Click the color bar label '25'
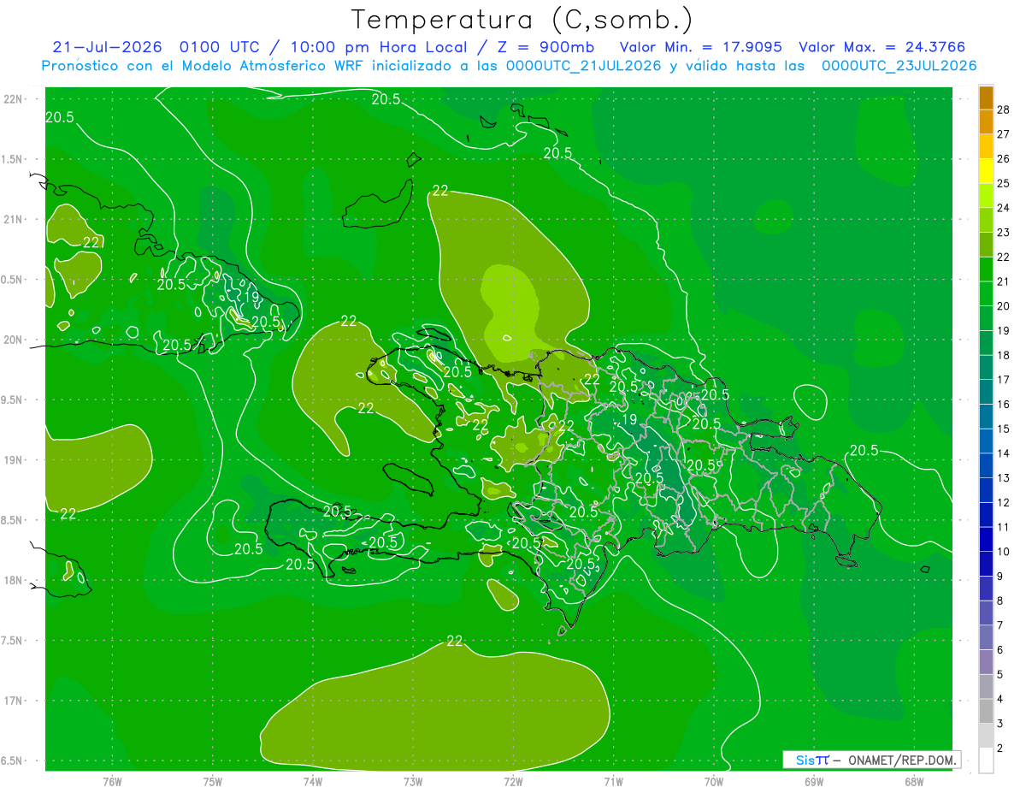The image size is (1026, 793). tap(1004, 183)
